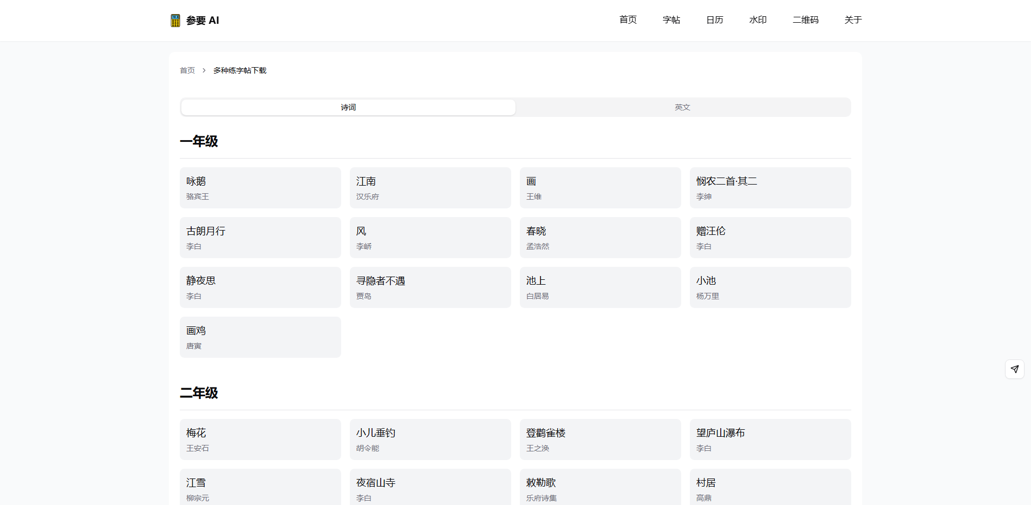This screenshot has width=1031, height=505.
Task: Open the 登鹳雀楼 card
Action: pyautogui.click(x=600, y=439)
